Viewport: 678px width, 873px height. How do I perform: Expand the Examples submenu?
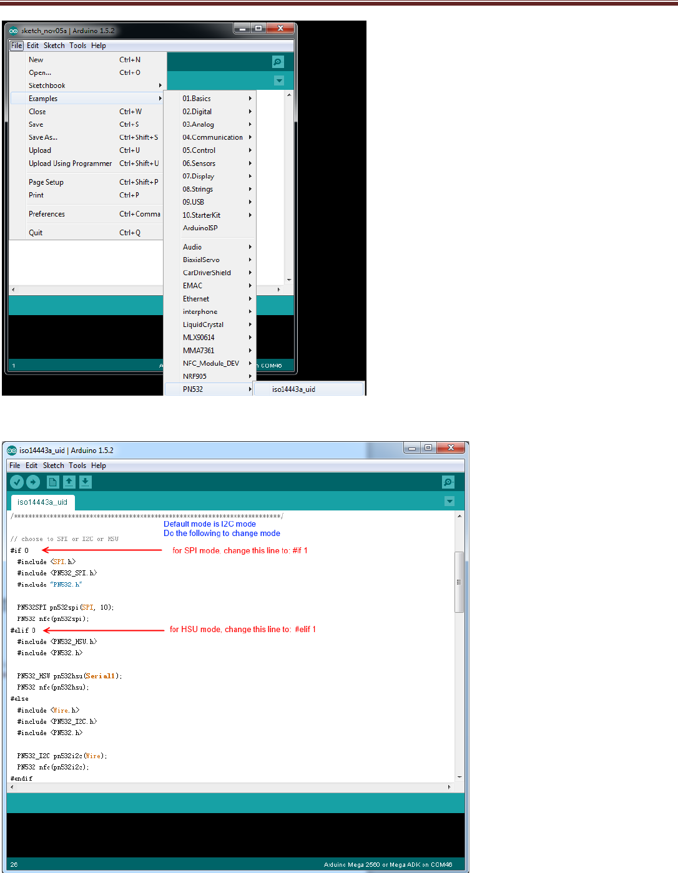[87, 99]
